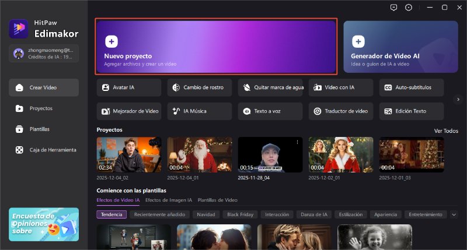
Task: Create a Nuevo proyecto
Action: point(216,47)
